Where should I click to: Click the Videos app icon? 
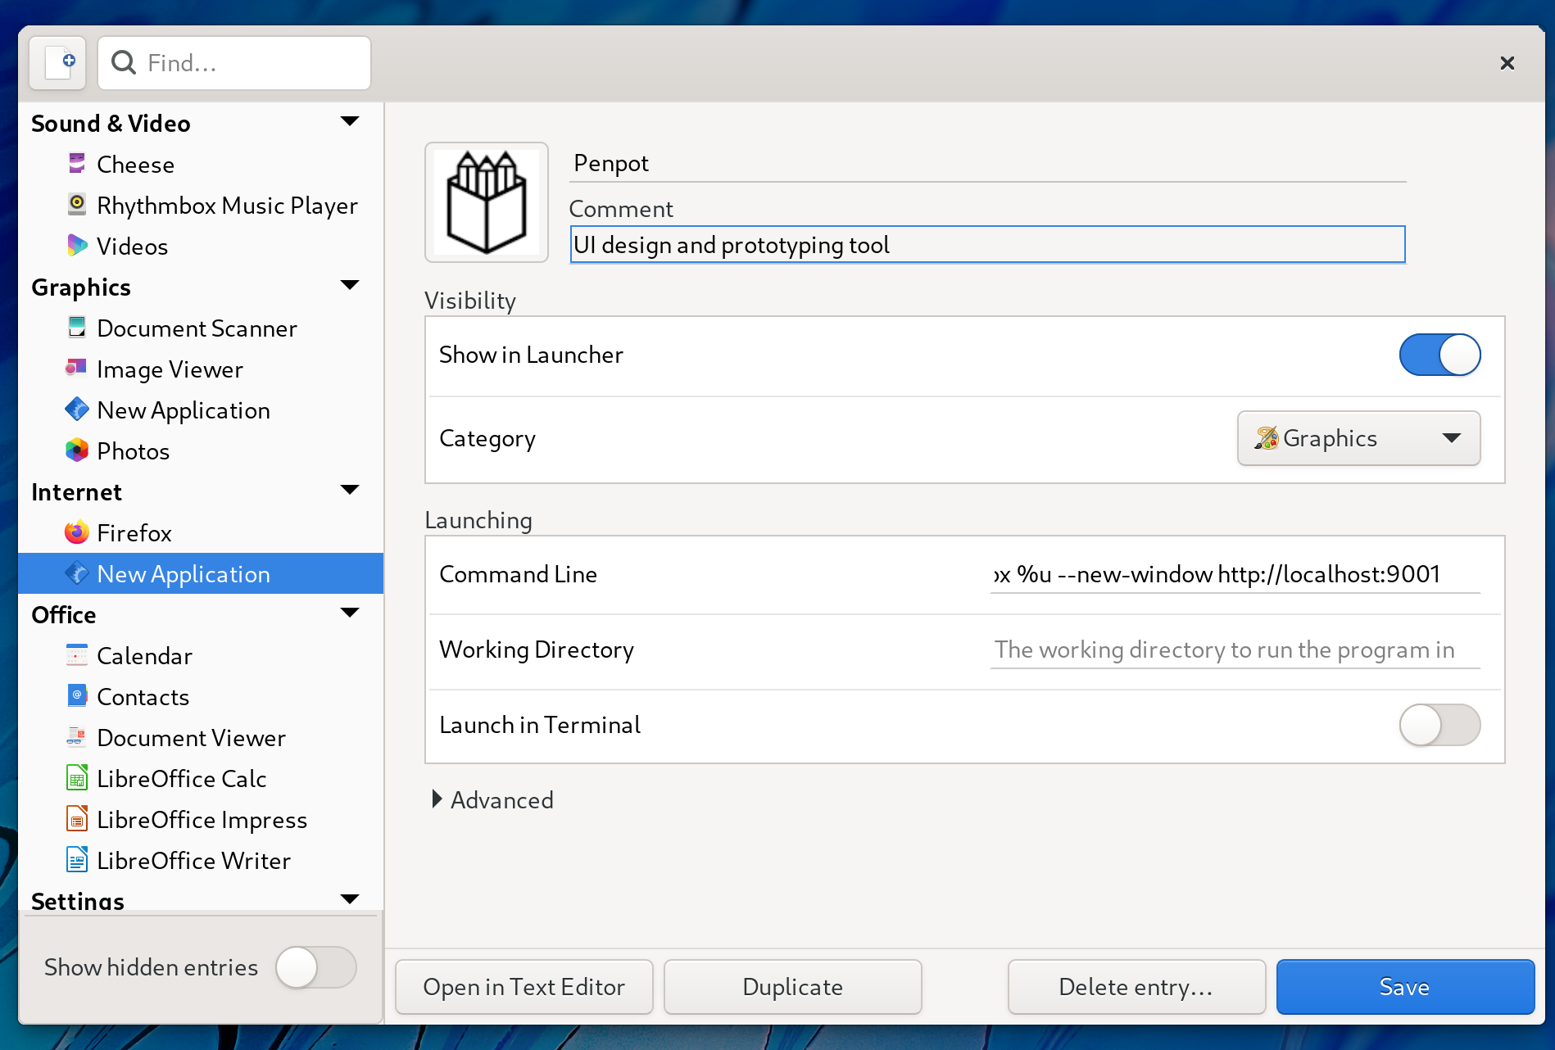(77, 245)
